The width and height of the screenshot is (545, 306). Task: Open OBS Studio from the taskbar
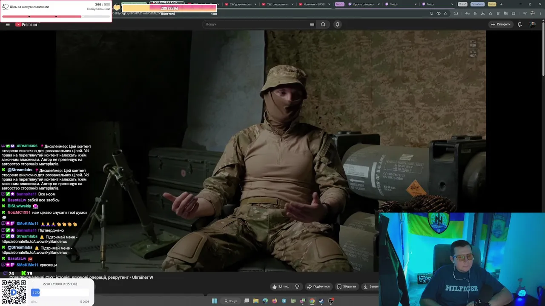pyautogui.click(x=331, y=301)
